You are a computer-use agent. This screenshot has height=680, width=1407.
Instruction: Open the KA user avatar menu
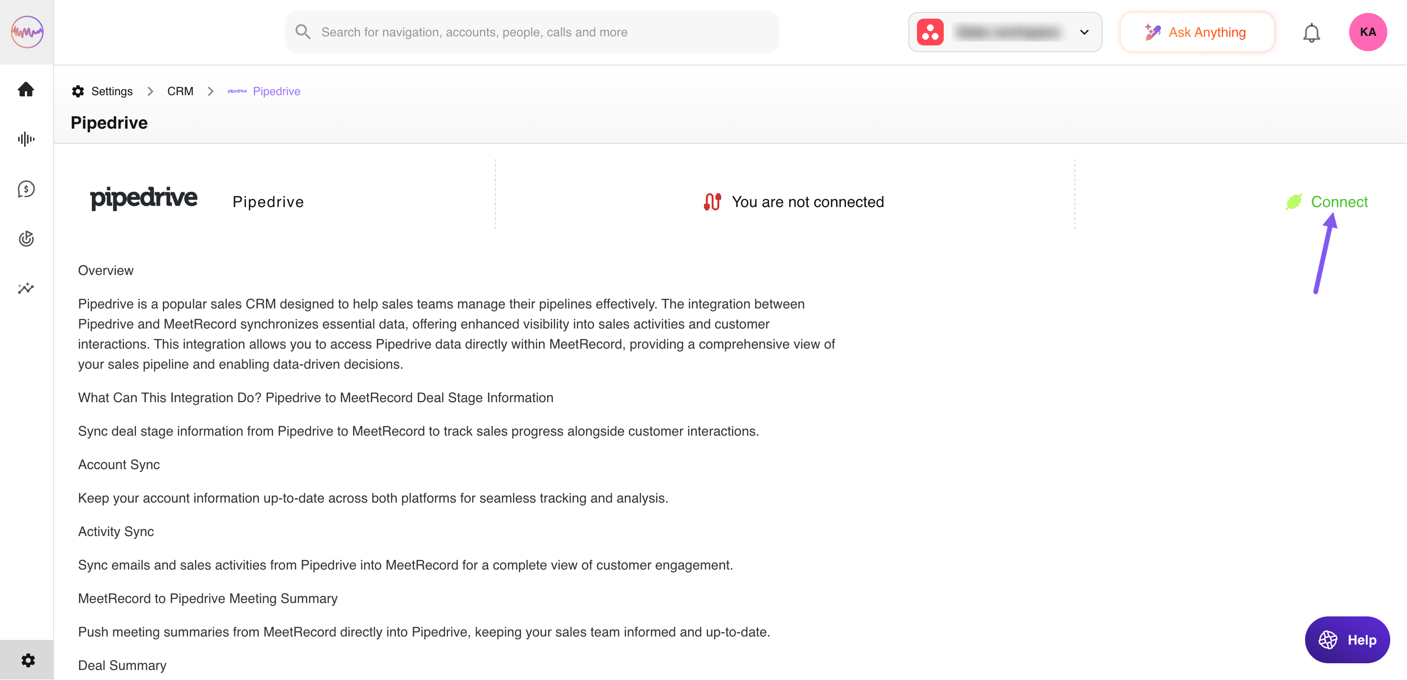(x=1367, y=32)
